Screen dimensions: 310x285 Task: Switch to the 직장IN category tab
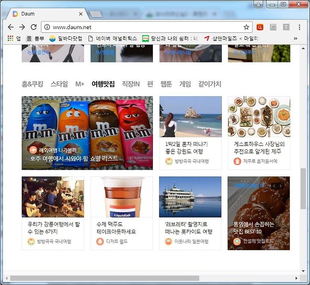pos(131,84)
